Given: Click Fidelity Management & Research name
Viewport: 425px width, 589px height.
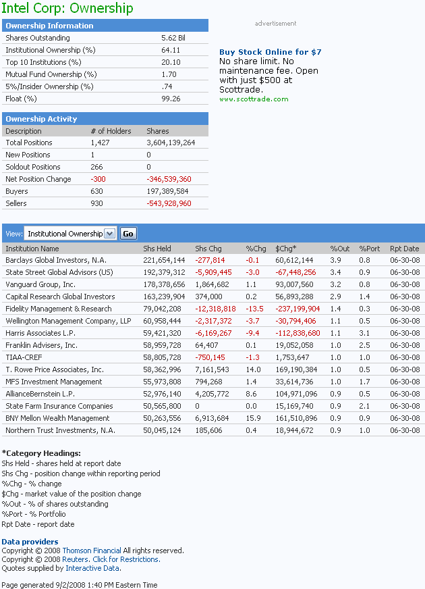Looking at the screenshot, I should [59, 309].
